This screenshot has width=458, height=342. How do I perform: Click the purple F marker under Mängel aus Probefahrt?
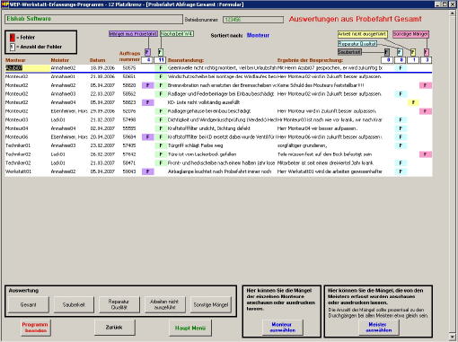[147, 52]
